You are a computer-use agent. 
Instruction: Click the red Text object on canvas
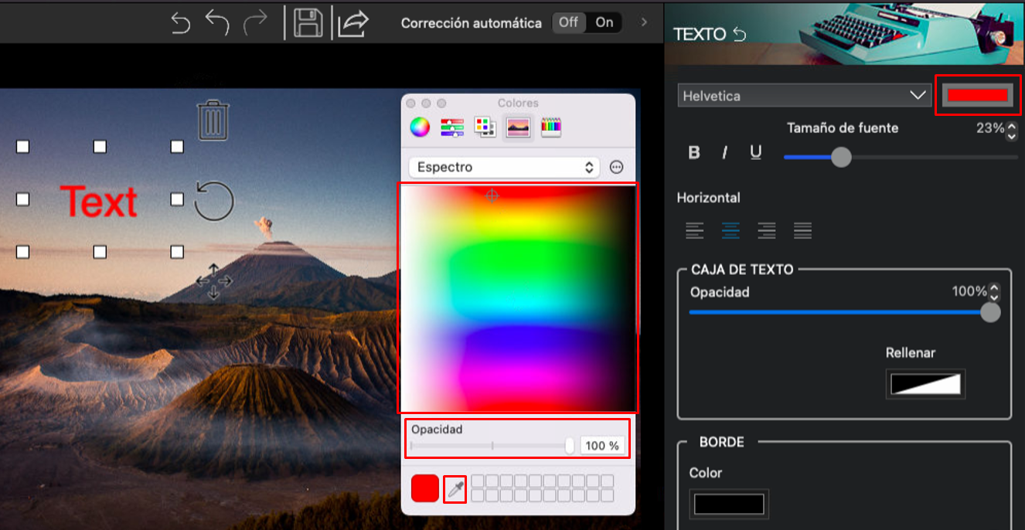point(99,202)
